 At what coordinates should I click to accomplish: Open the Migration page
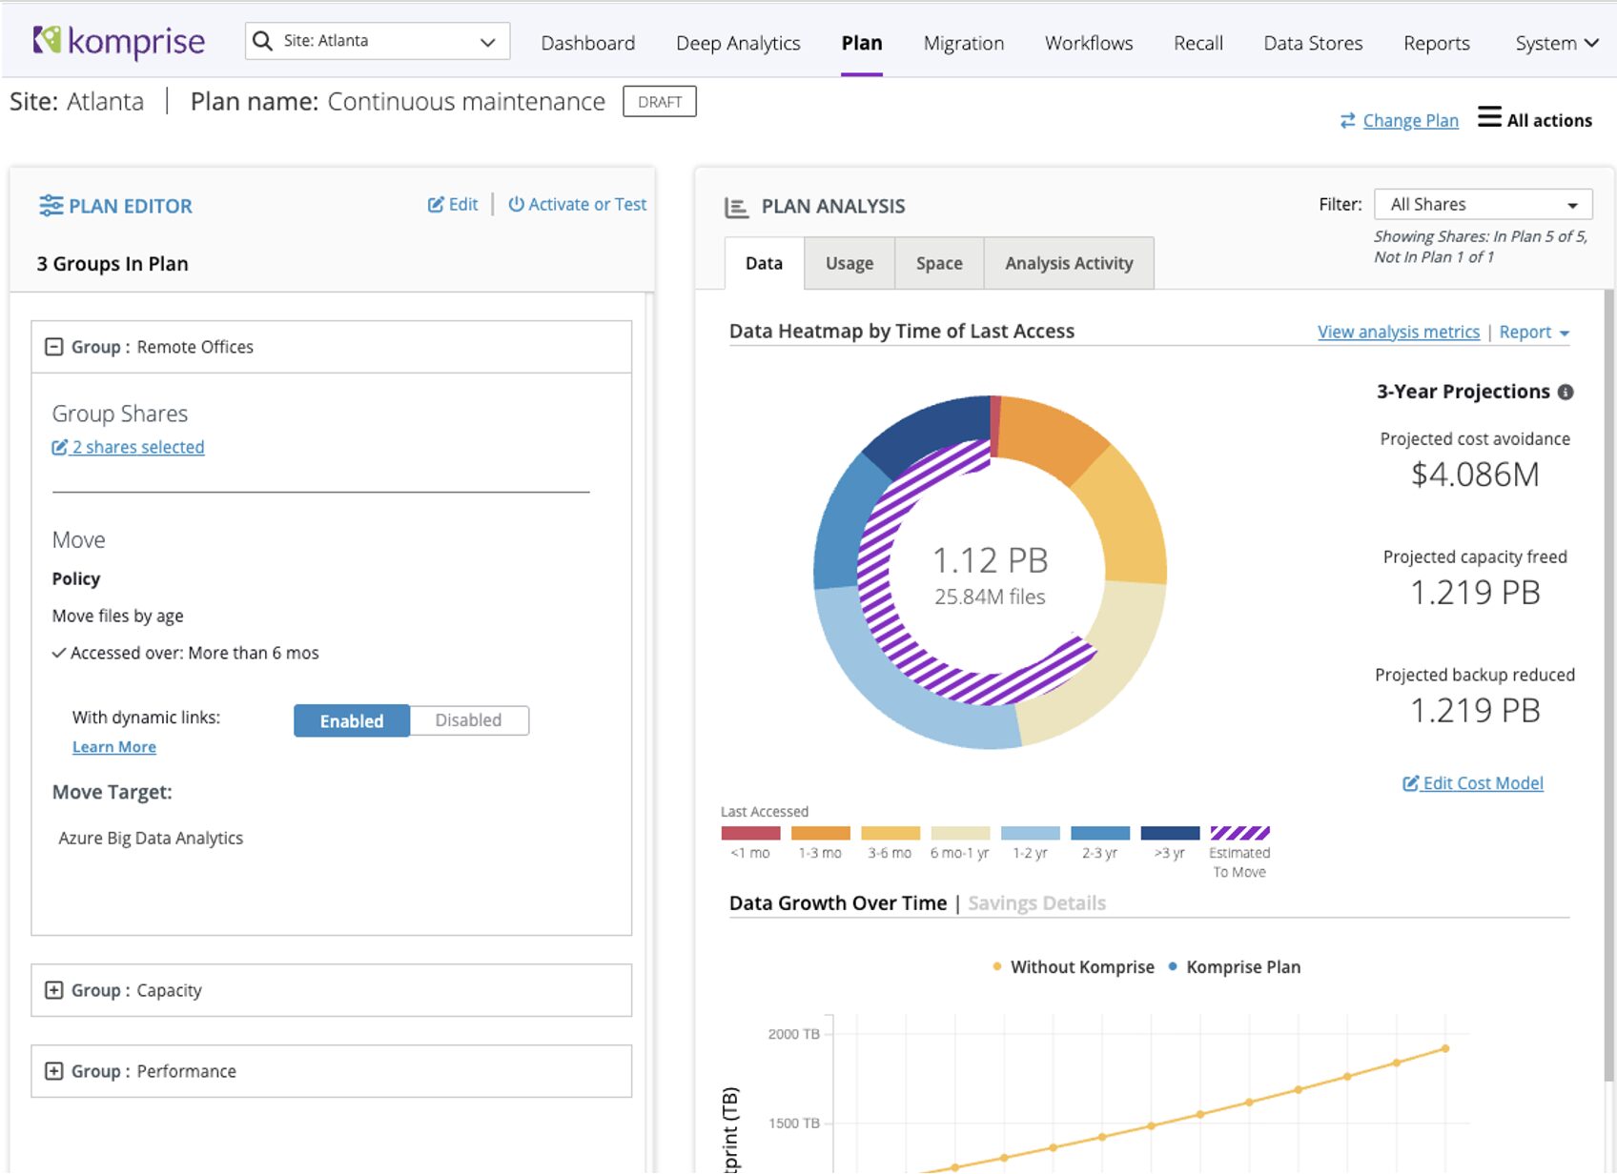964,43
